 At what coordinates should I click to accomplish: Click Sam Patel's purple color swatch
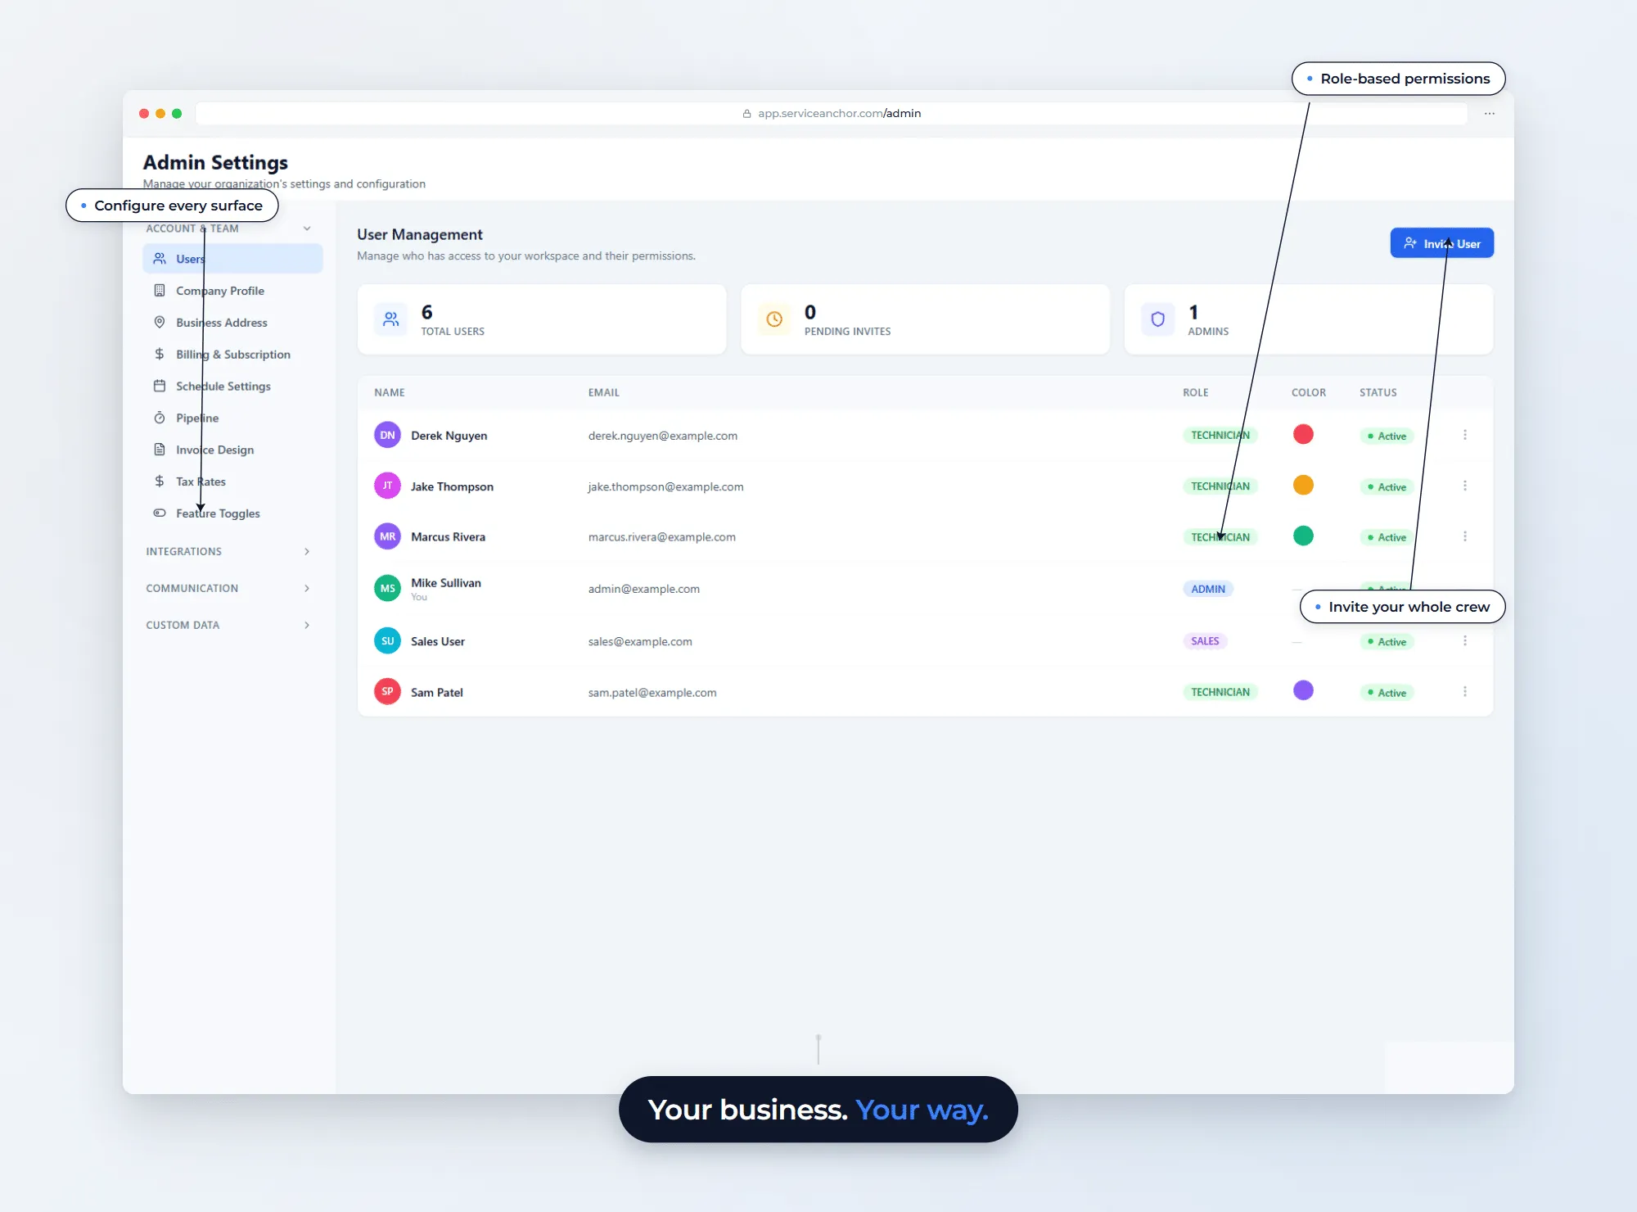[1303, 691]
